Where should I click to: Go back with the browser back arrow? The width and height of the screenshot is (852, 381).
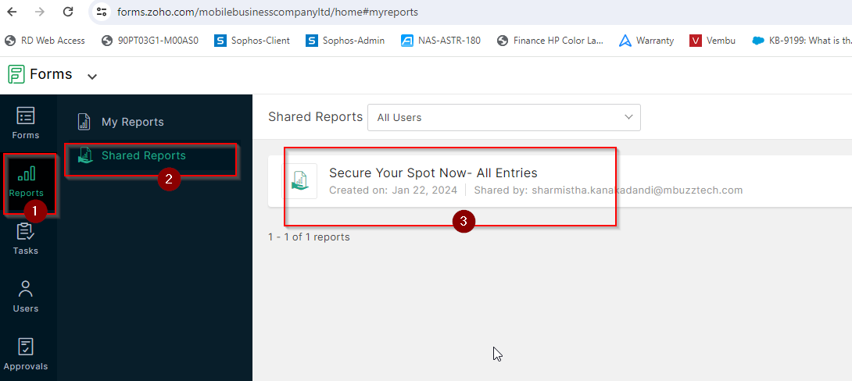[x=12, y=12]
